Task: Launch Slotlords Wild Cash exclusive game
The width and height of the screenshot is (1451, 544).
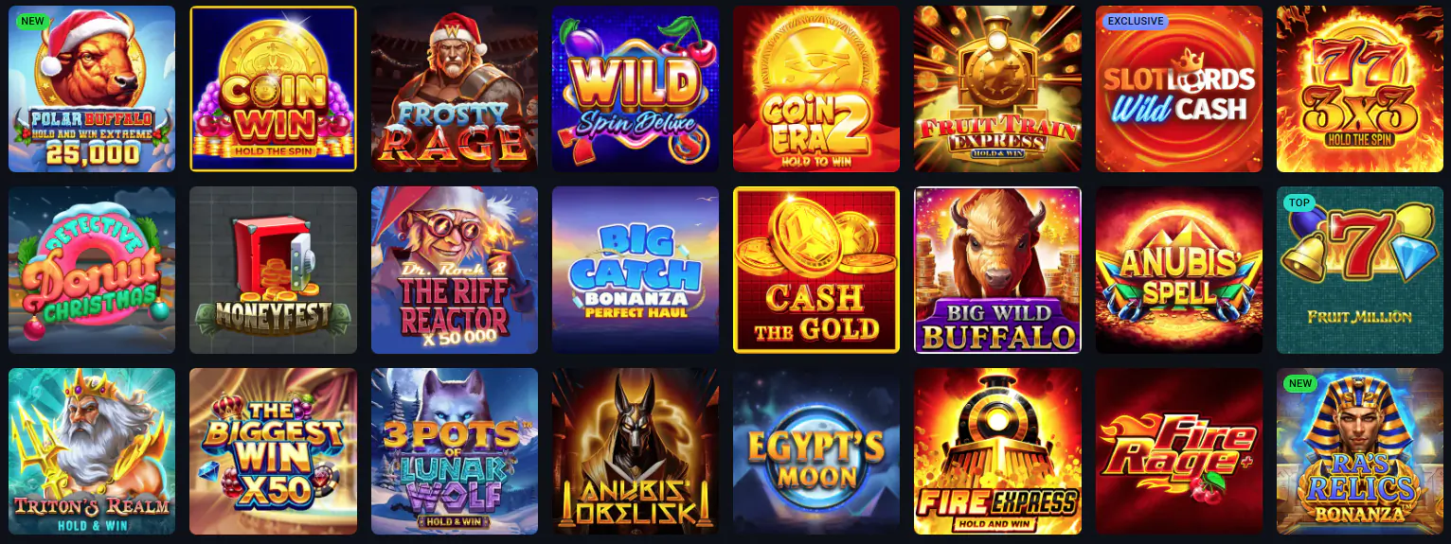Action: 1179,89
